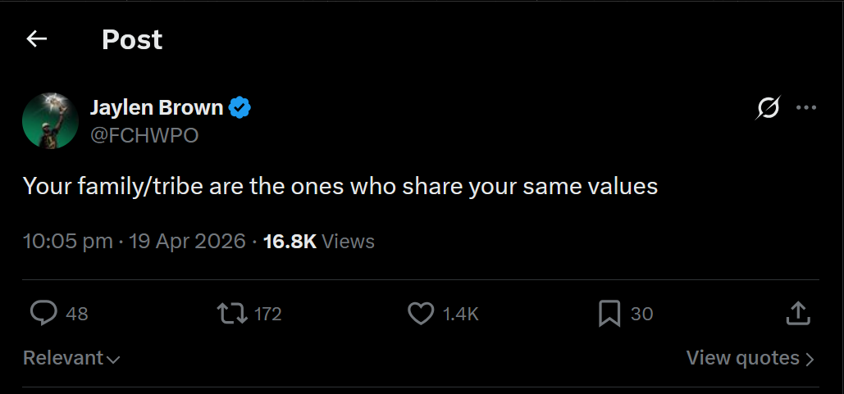Click the 10:05 pm 19 Apr 2026 timestamp
The image size is (844, 394).
coord(134,242)
